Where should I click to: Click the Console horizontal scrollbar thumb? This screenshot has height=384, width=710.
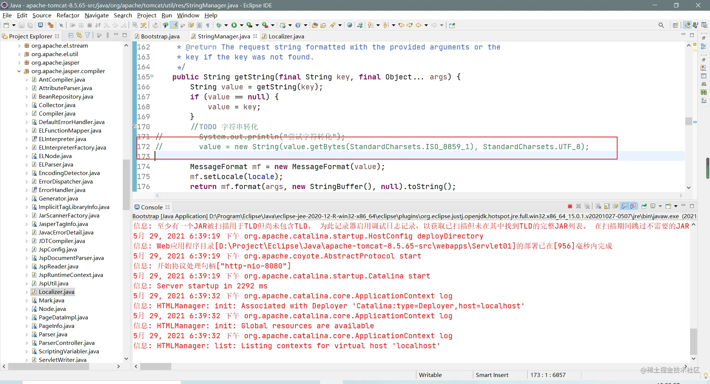156,366
